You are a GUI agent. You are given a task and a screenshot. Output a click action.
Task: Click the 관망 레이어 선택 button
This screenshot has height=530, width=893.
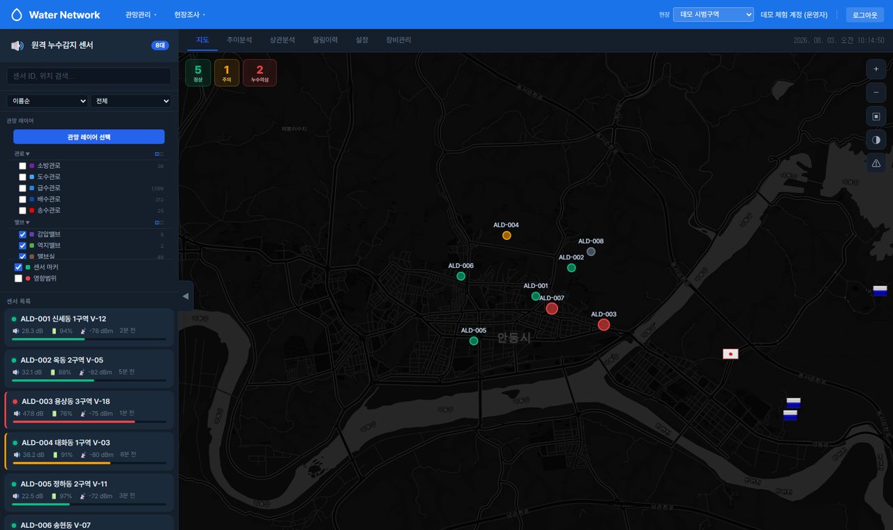pyautogui.click(x=89, y=137)
